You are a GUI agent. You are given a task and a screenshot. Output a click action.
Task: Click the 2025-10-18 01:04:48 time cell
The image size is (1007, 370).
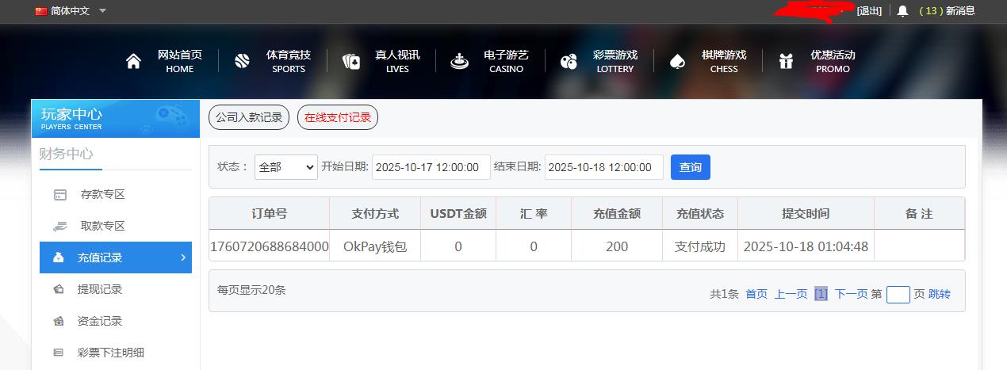pos(806,246)
